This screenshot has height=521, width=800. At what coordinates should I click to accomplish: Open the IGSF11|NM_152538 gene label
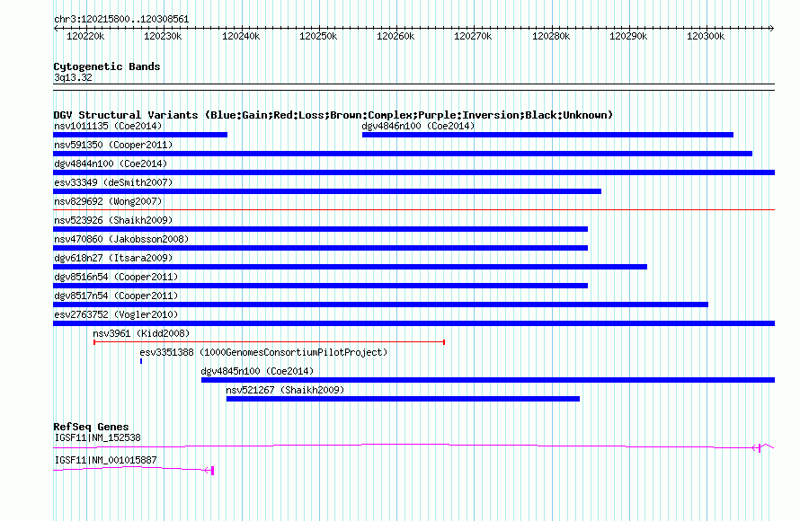[x=97, y=437]
